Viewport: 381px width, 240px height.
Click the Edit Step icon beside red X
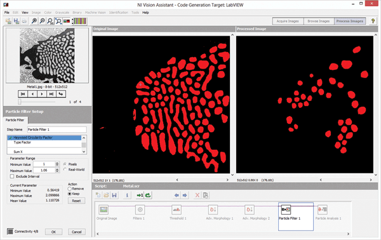[x=206, y=195]
